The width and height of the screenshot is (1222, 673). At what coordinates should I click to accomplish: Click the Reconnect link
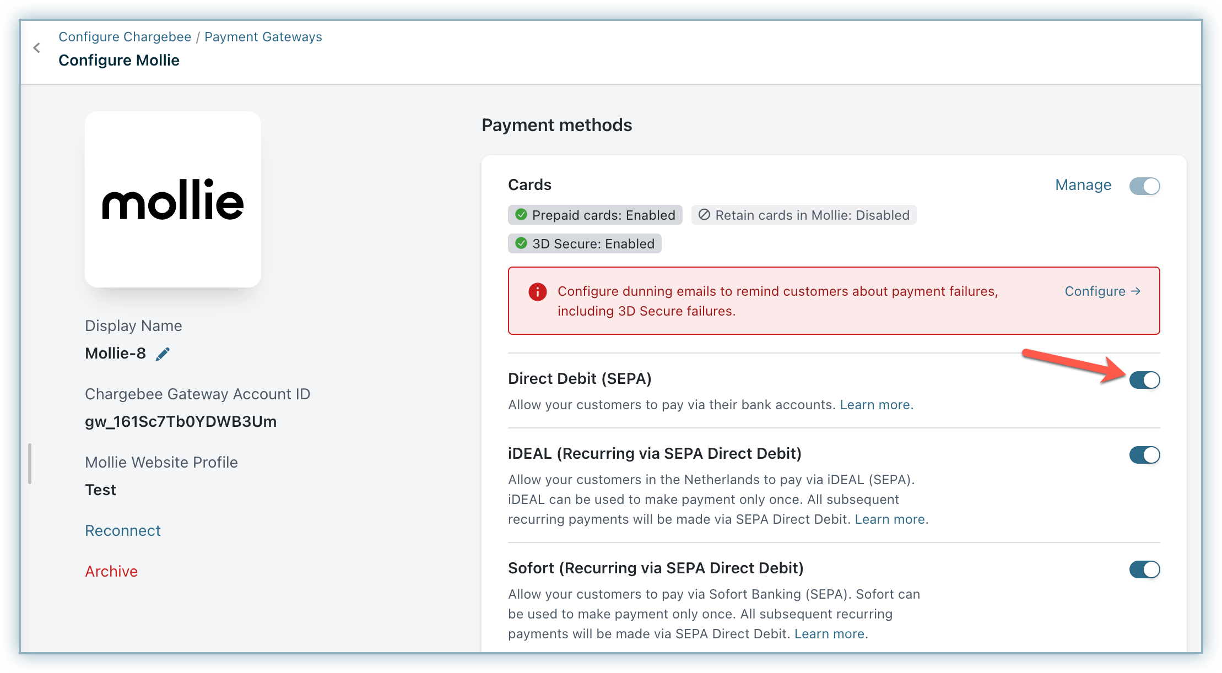(122, 530)
